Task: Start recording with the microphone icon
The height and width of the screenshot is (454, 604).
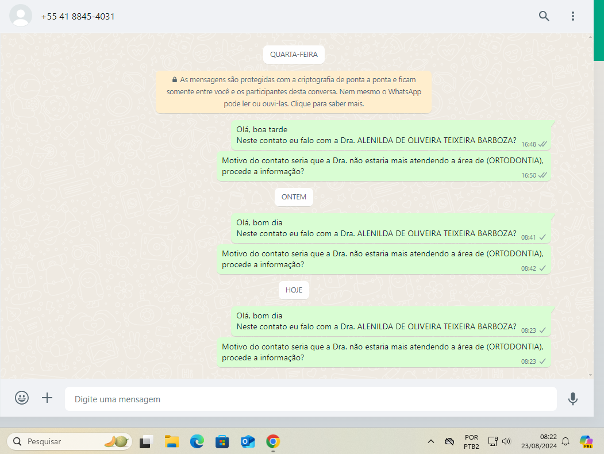Action: [x=573, y=399]
